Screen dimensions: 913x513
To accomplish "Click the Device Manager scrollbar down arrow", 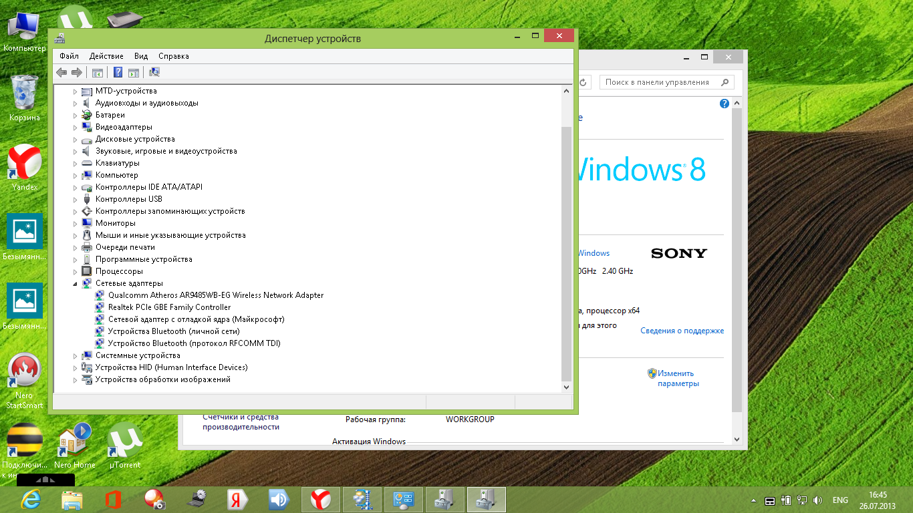I will click(x=566, y=387).
